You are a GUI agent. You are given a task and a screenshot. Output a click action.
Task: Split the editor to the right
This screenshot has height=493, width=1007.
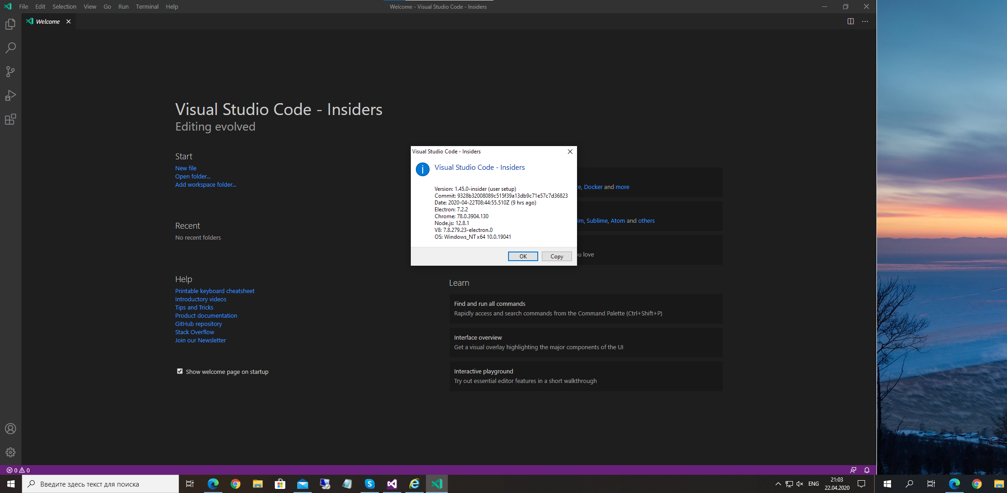(850, 21)
